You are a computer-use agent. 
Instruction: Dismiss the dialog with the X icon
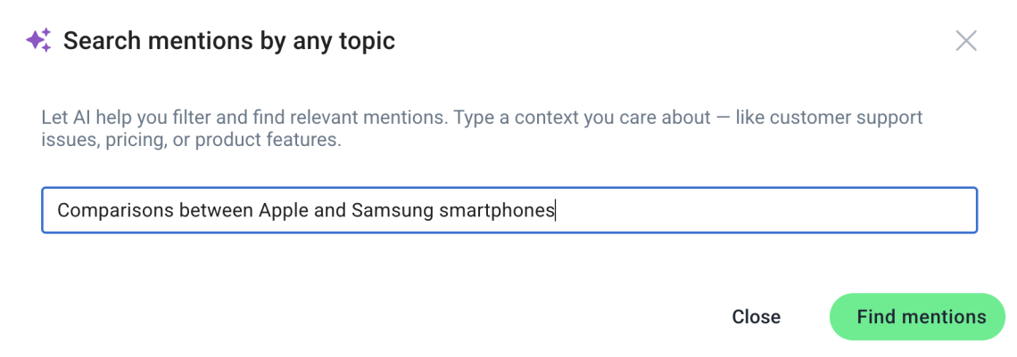coord(966,41)
